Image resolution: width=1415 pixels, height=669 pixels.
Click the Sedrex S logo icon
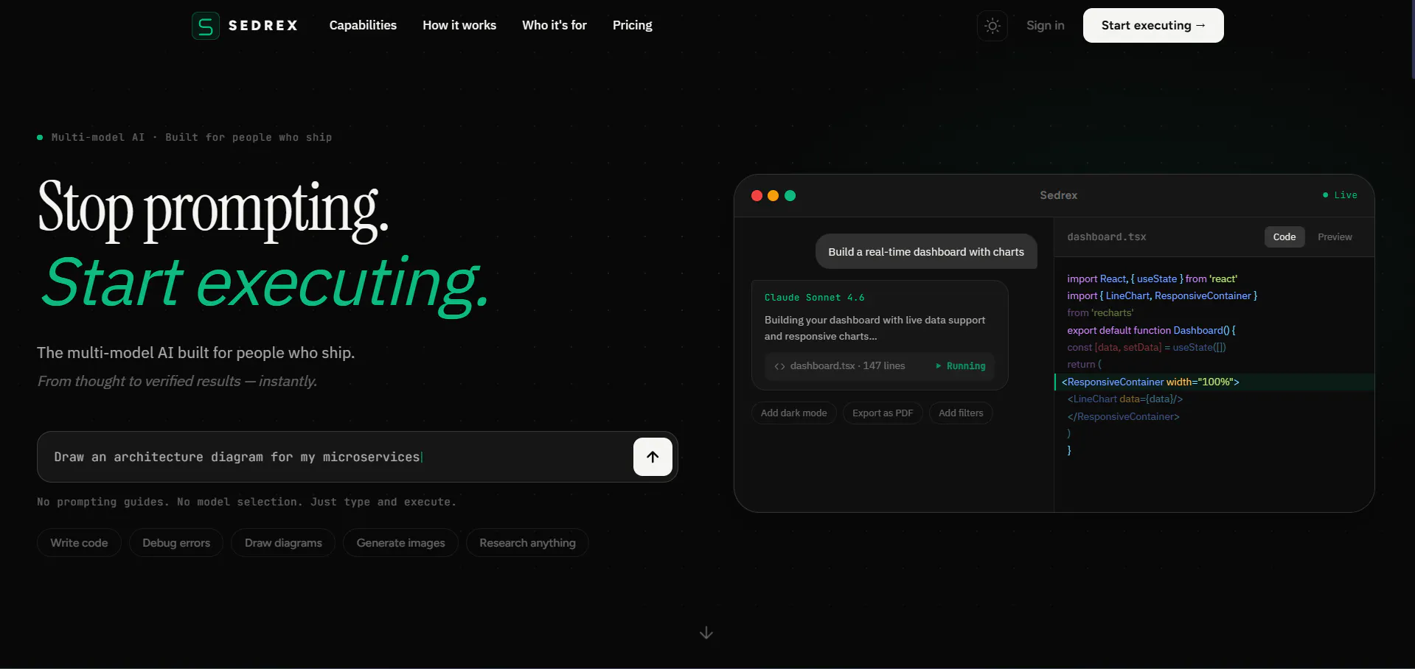(206, 26)
